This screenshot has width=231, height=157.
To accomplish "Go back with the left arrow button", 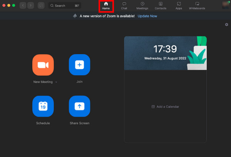I will tap(23, 6).
